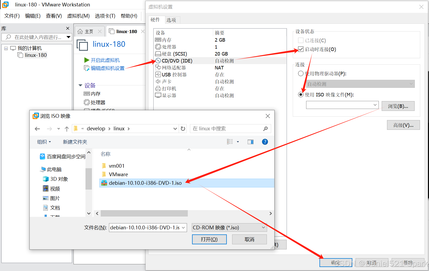Click the 高级(V)... button

pos(403,125)
